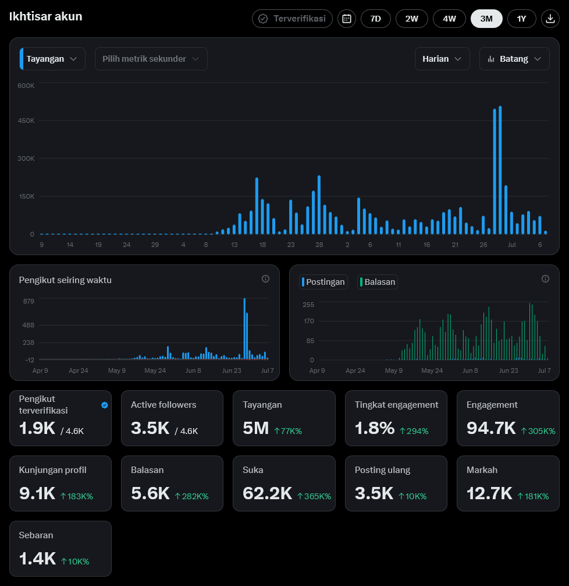The width and height of the screenshot is (569, 586).
Task: Download the analytics data
Action: (550, 19)
